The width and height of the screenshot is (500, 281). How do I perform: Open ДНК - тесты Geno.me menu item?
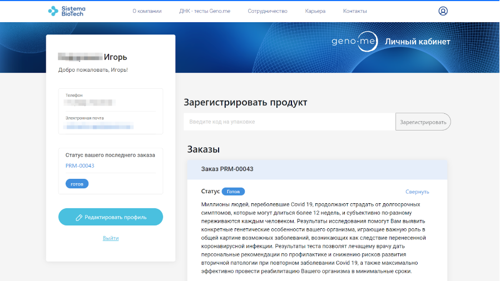pos(205,11)
